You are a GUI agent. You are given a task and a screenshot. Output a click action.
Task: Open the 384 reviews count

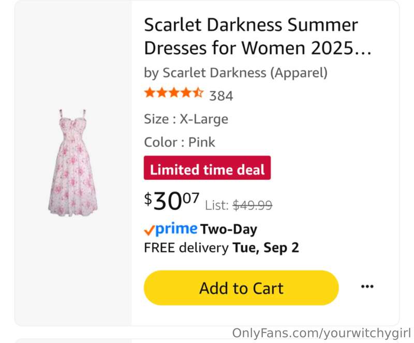point(221,96)
